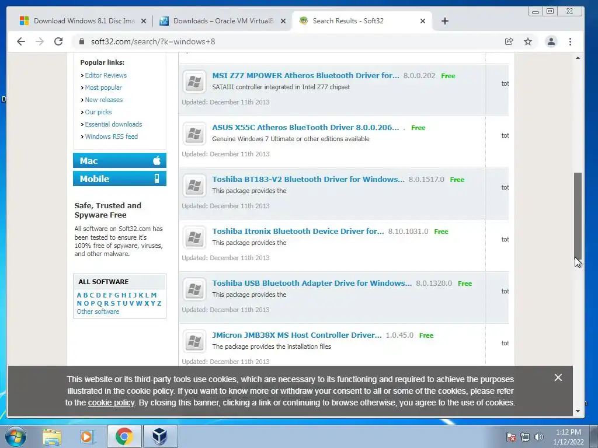Click the Toshiba USB Bluetooth Adapter icon
Viewport: 598px width, 448px height.
[x=194, y=289]
